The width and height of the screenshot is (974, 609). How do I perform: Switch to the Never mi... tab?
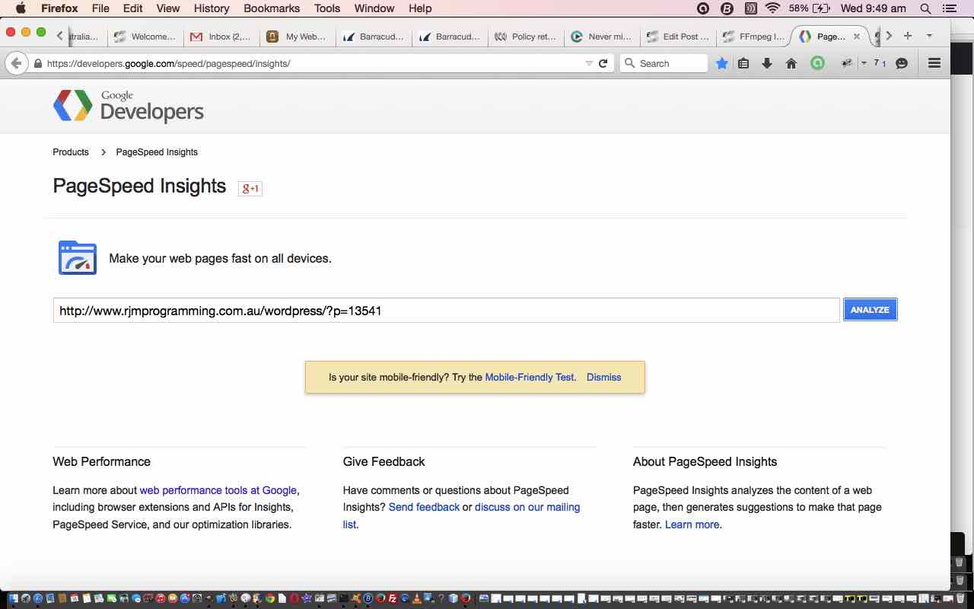tap(602, 36)
